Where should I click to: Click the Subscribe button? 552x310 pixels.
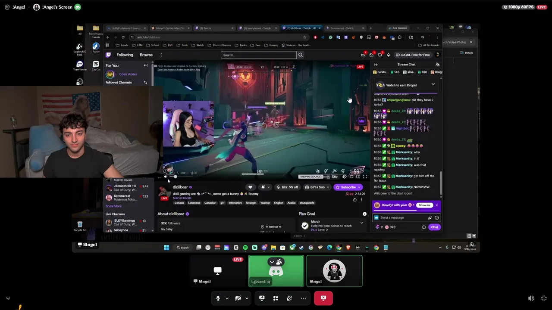pyautogui.click(x=348, y=187)
